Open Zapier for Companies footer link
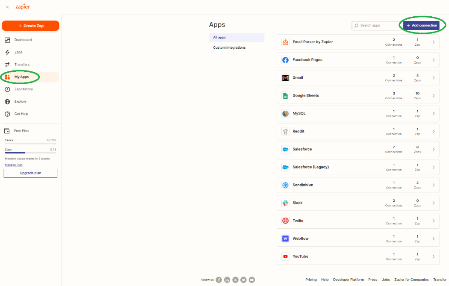449x286 pixels. pos(411,280)
